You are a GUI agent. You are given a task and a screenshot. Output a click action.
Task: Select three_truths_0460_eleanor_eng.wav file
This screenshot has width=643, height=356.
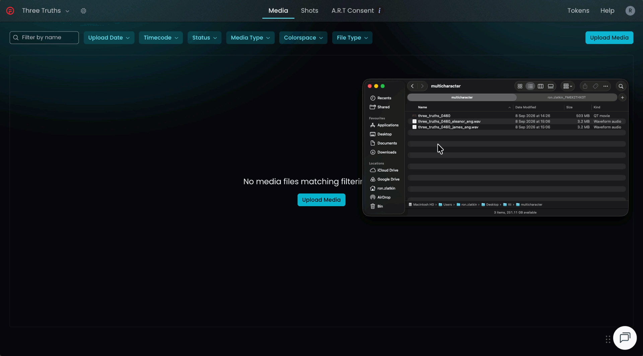pyautogui.click(x=516, y=121)
